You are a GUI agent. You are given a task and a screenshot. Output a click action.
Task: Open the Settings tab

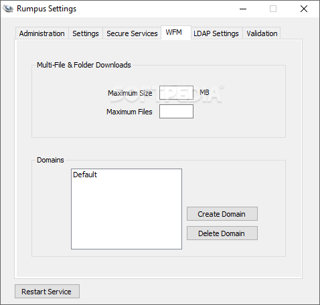pos(86,33)
